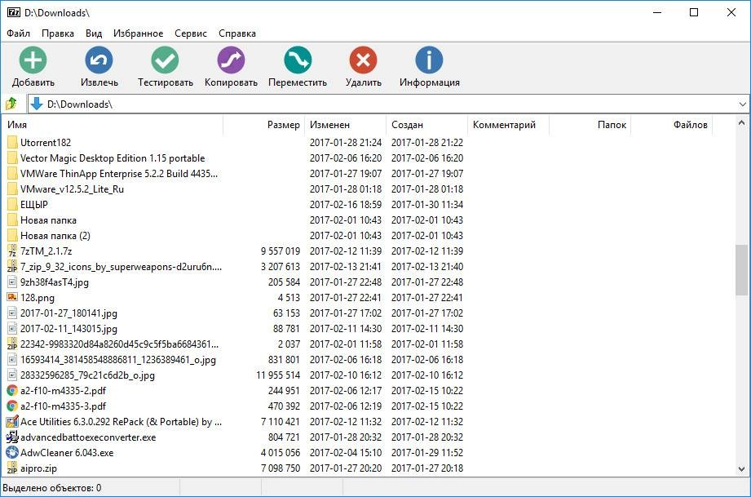This screenshot has width=751, height=497.
Task: Click the 7-Zip icon in title bar
Action: click(x=13, y=12)
